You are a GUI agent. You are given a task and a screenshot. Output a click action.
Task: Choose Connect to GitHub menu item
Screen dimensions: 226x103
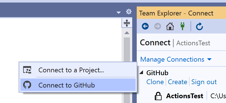pos(78,85)
